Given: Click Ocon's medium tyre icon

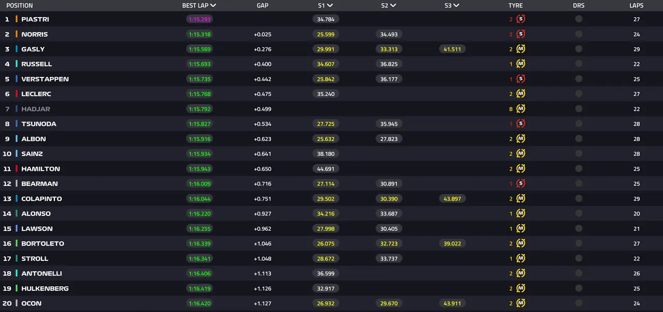Looking at the screenshot, I should tap(521, 303).
